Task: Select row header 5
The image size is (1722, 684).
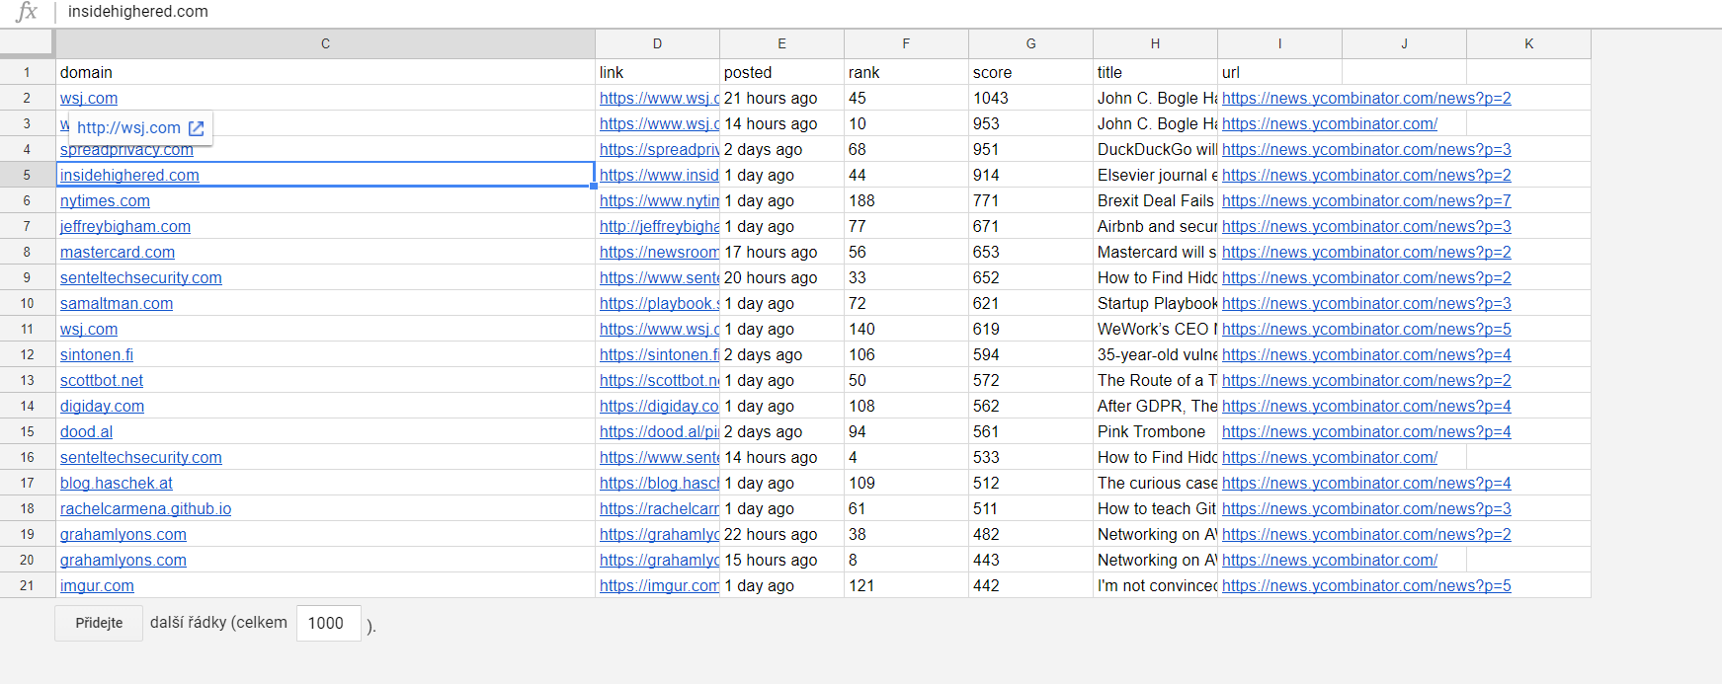Action: 27,175
